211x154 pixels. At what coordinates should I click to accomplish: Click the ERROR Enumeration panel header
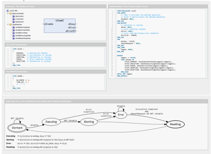pos(54,72)
